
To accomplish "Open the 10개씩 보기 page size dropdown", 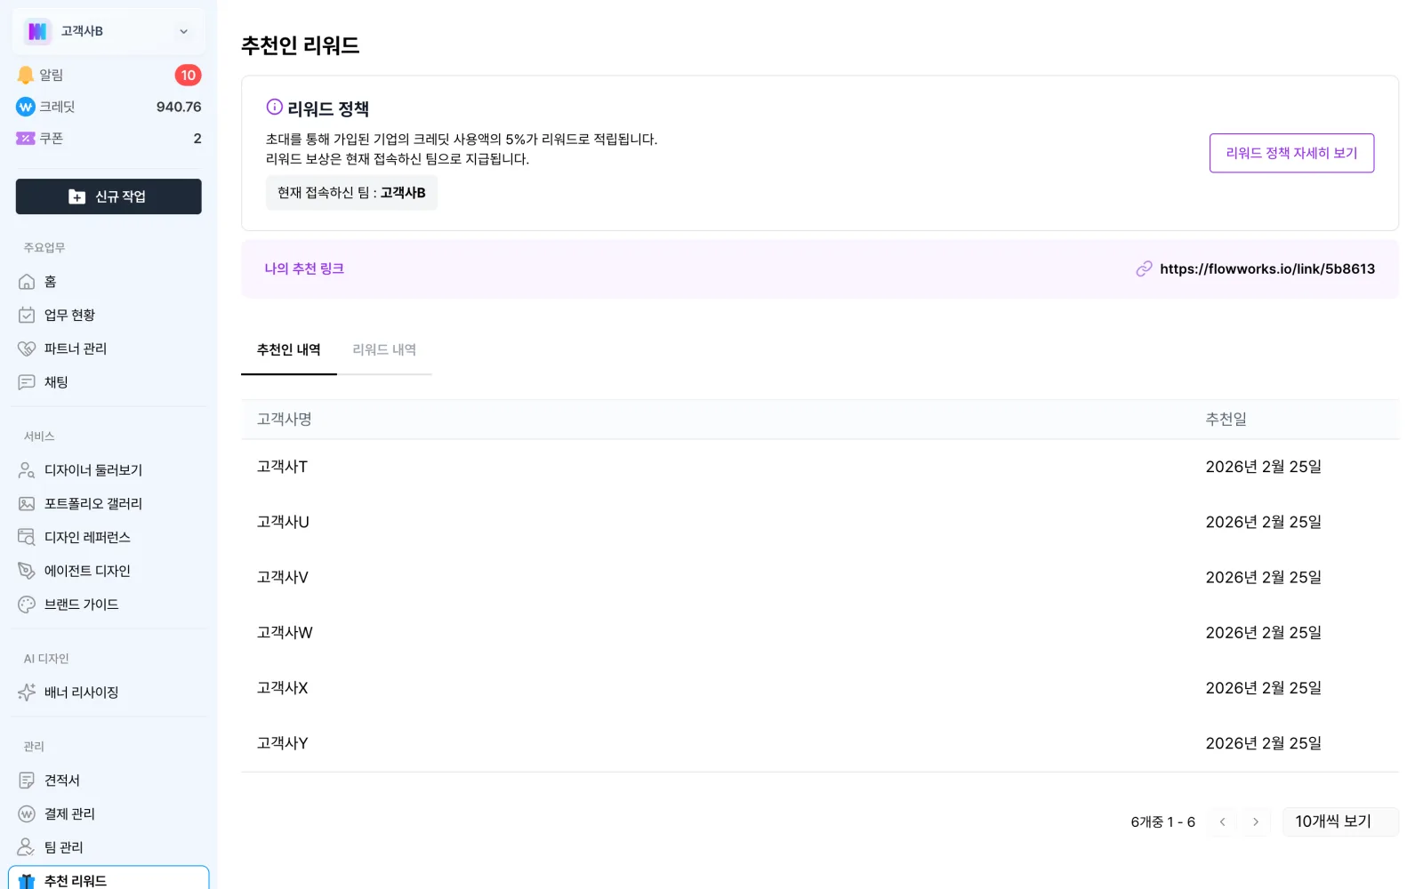I will coord(1340,821).
